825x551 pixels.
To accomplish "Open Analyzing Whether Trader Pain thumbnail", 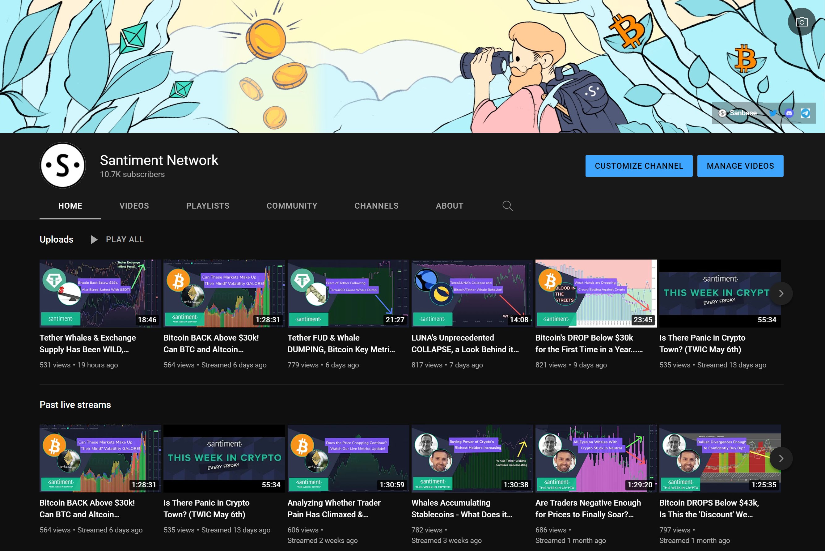I will 348,459.
